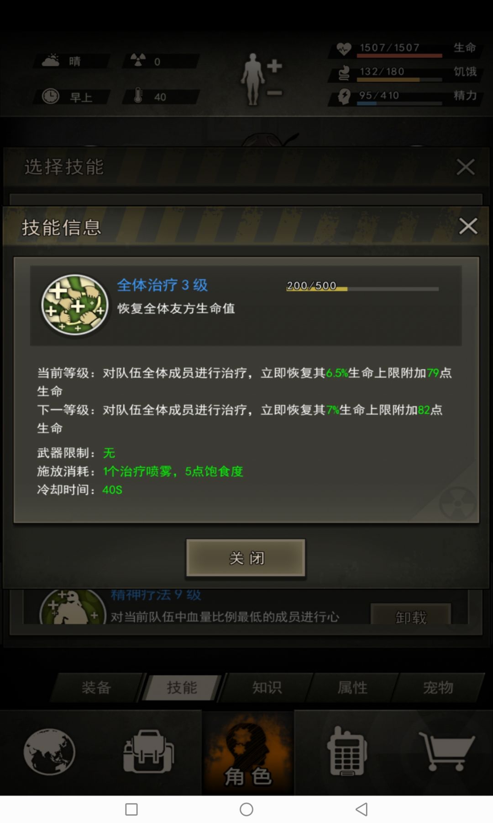
Task: Click the 关闭 close button
Action: [246, 558]
